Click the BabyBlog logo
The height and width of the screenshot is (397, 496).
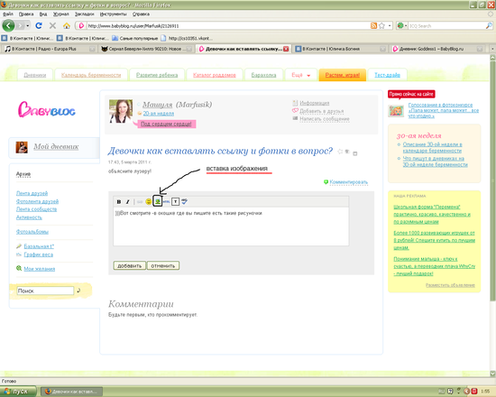click(x=47, y=109)
